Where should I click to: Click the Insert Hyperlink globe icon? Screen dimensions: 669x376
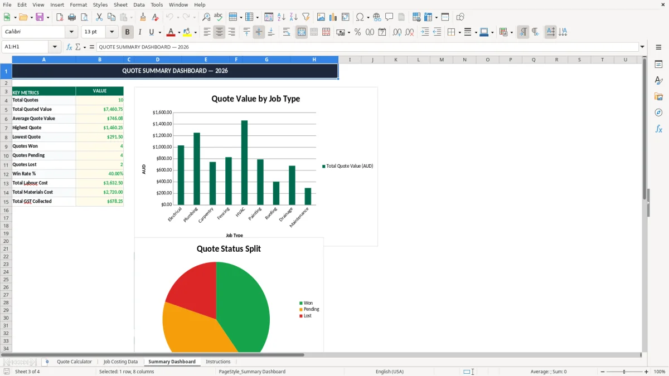click(x=377, y=17)
